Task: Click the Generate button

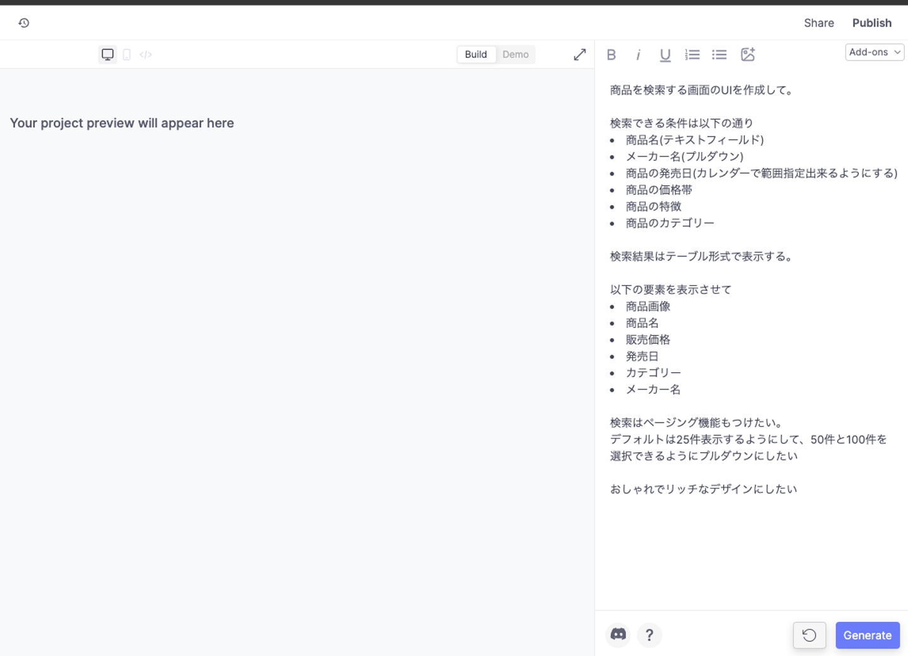Action: tap(868, 635)
